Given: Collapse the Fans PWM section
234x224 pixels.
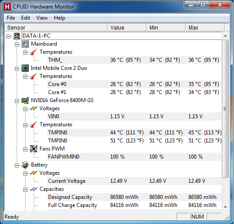Looking at the screenshot, I should tap(25, 149).
